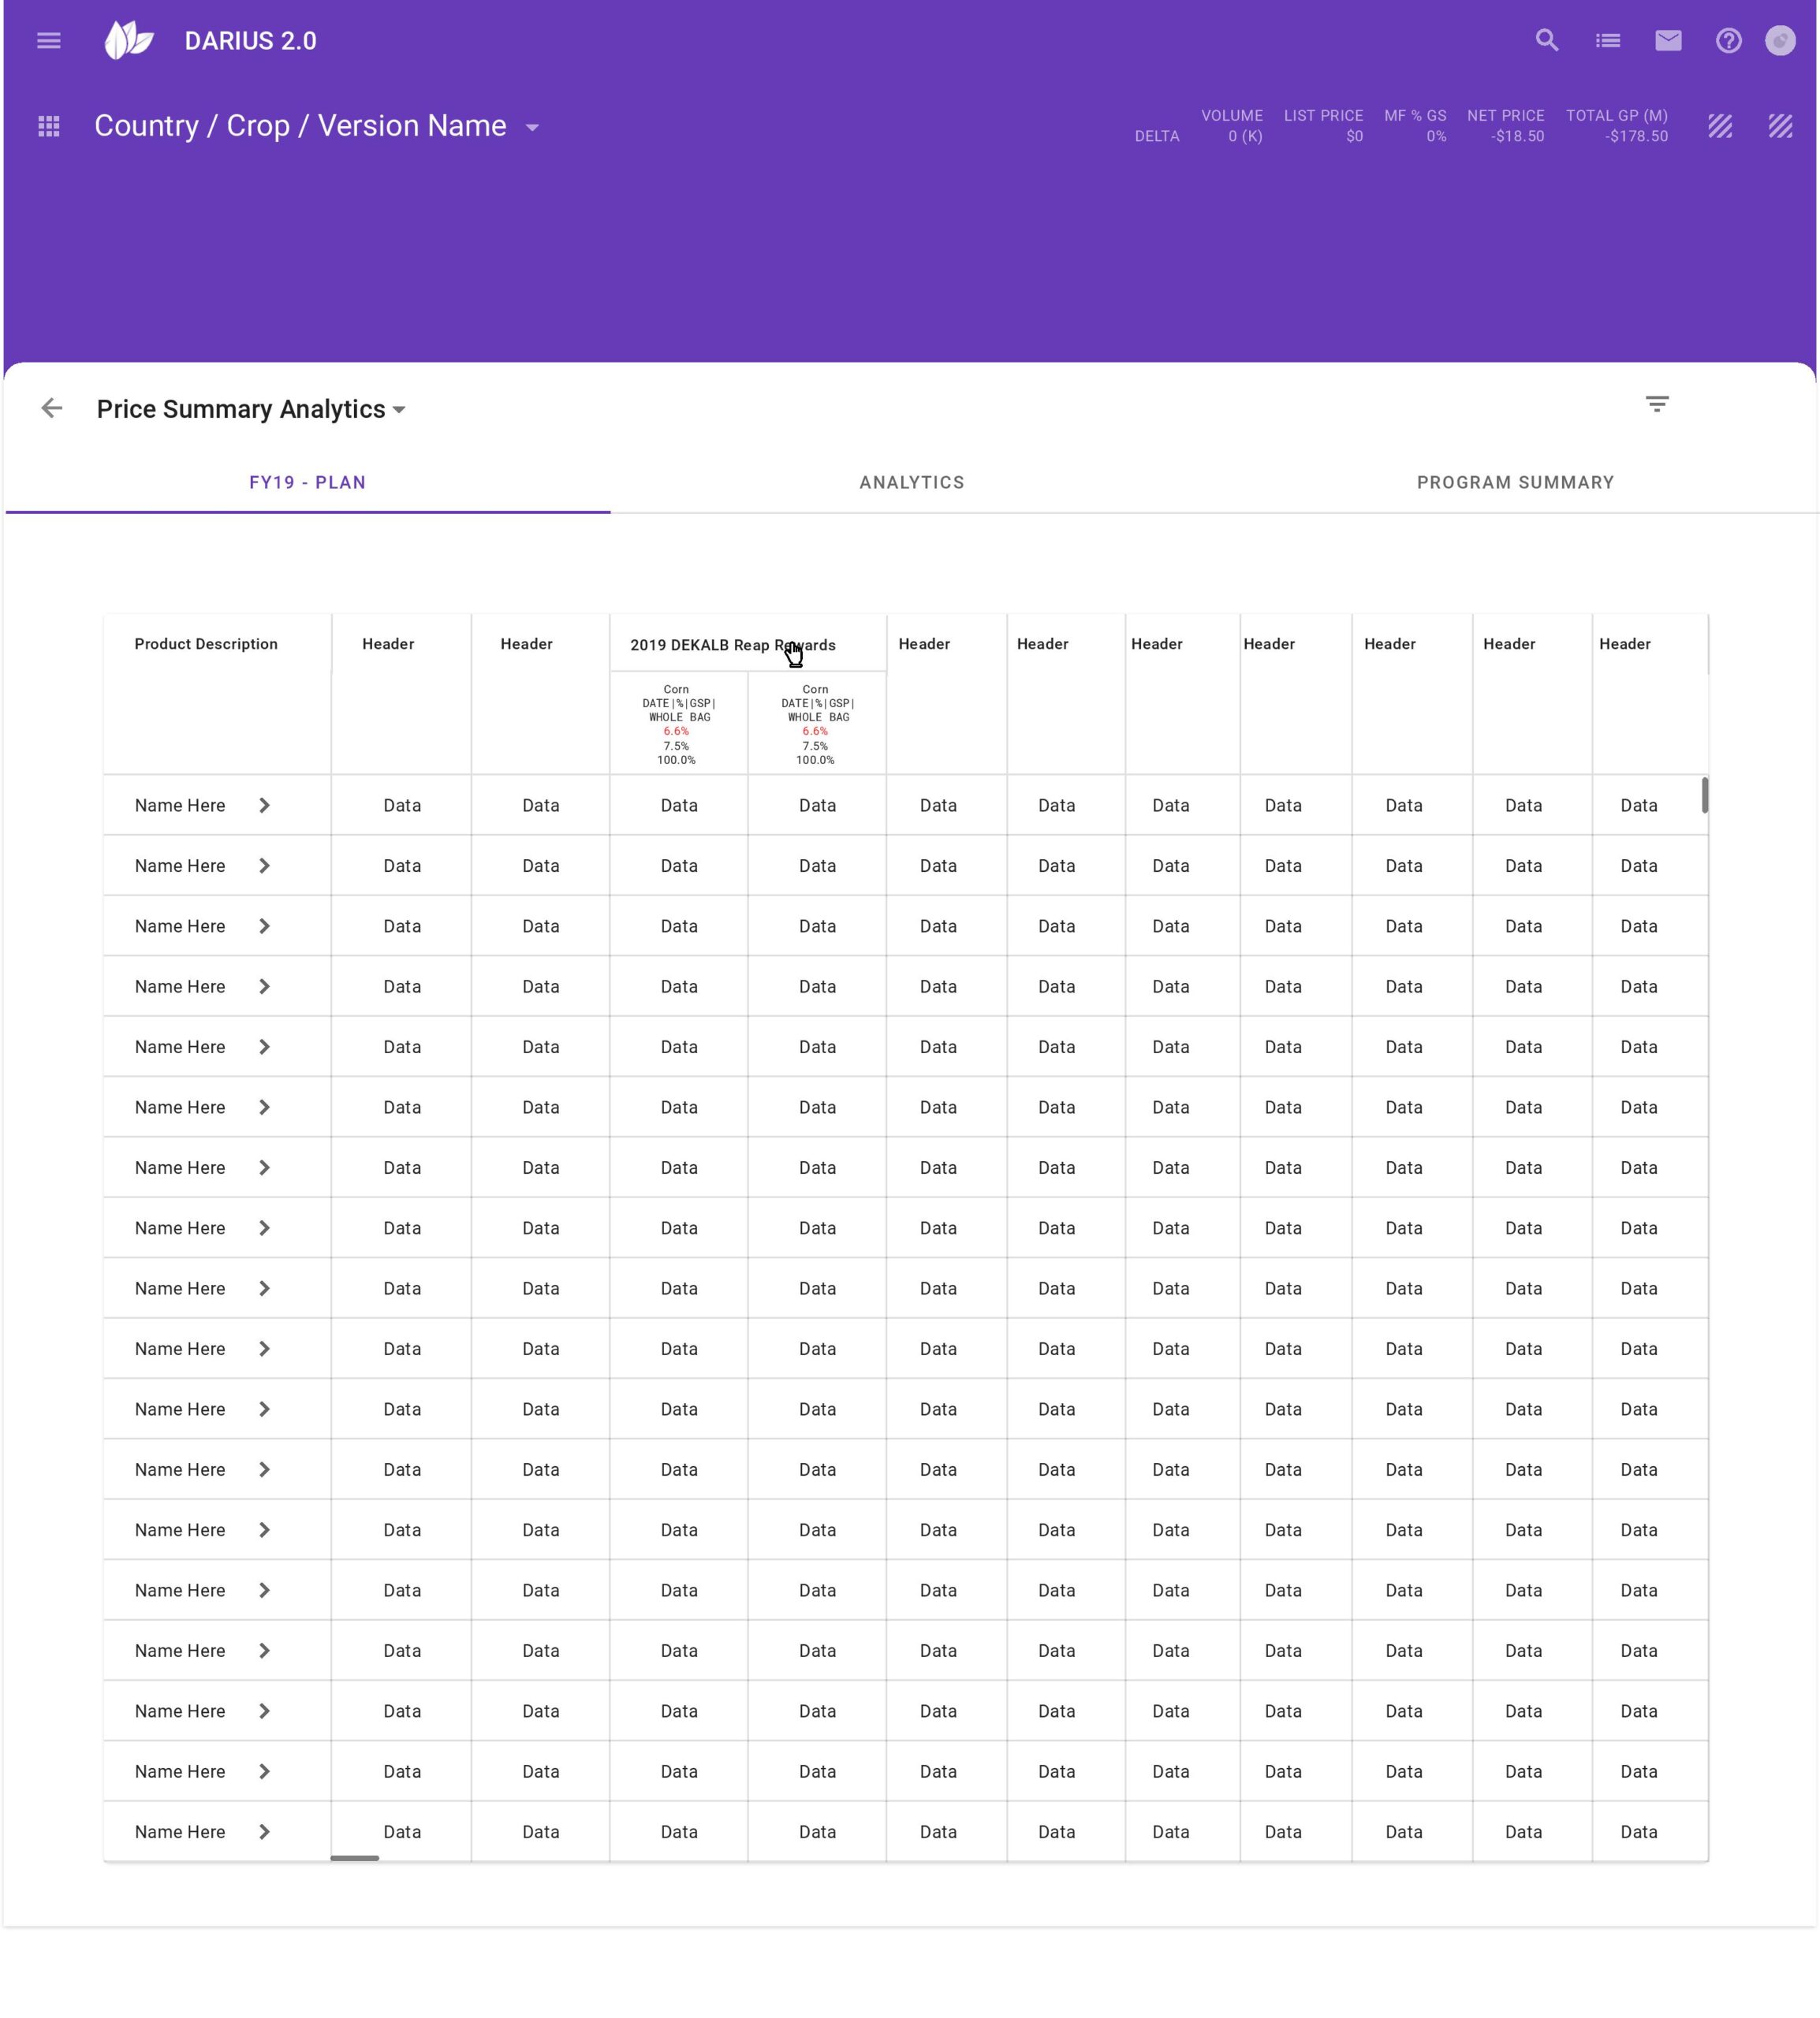The image size is (1820, 2018).
Task: Click the DARIUS leaf logo
Action: pyautogui.click(x=129, y=41)
